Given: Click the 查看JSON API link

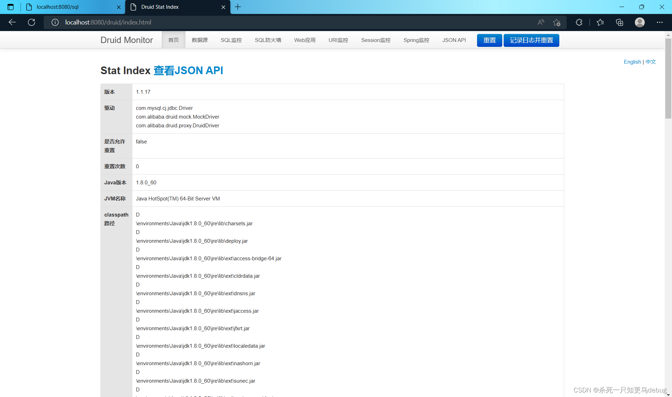Looking at the screenshot, I should pyautogui.click(x=188, y=71).
